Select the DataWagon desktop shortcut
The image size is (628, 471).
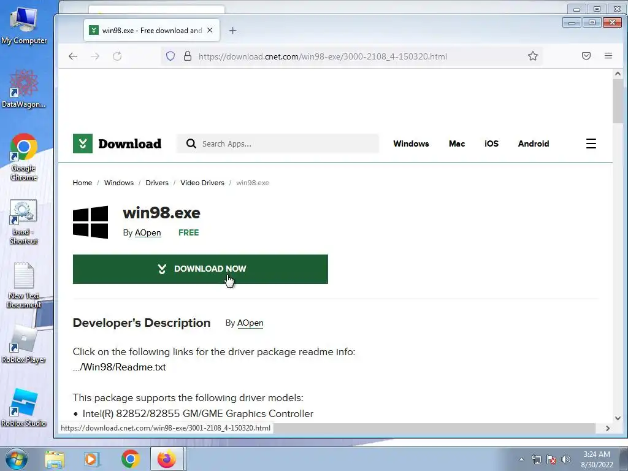tap(24, 89)
